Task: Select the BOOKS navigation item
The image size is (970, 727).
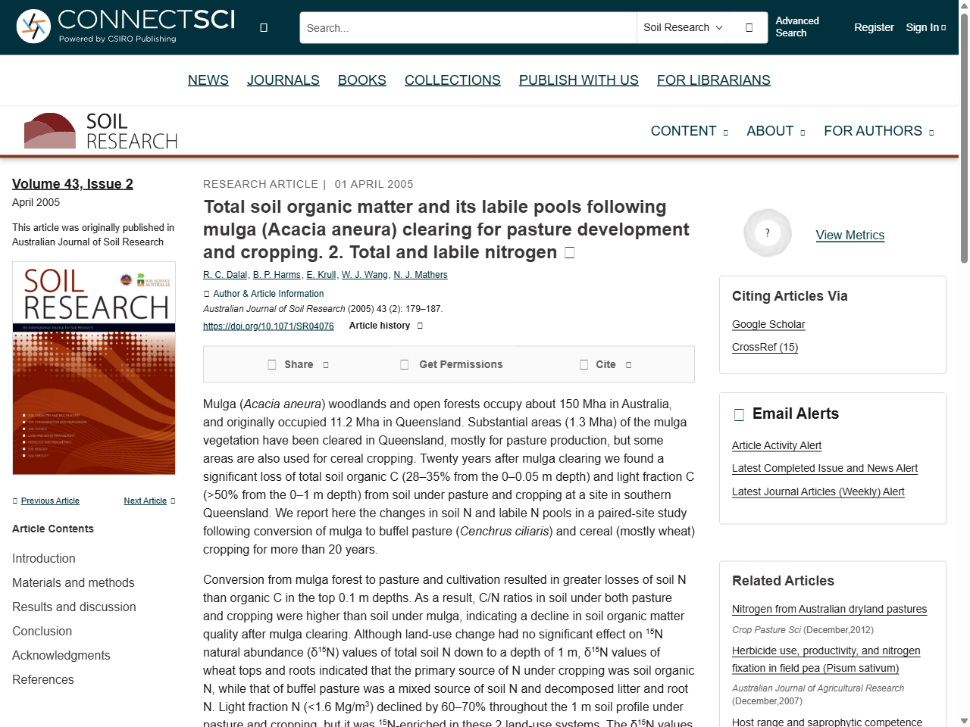Action: point(361,80)
